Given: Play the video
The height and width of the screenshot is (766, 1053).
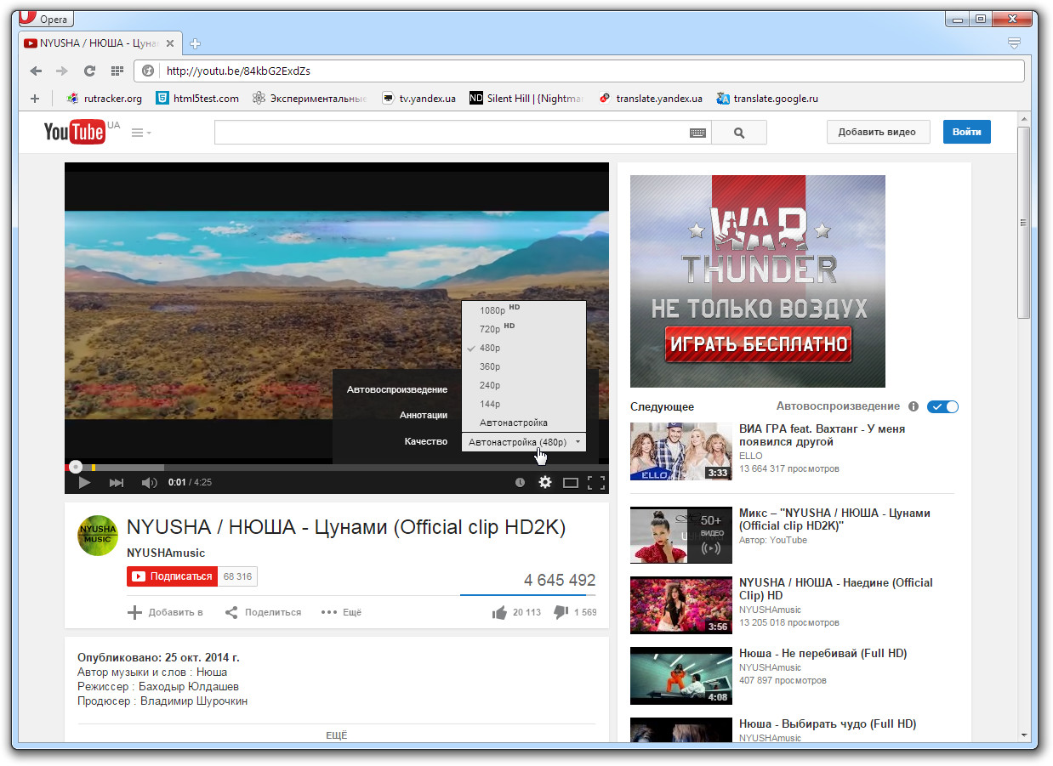Looking at the screenshot, I should [x=84, y=482].
